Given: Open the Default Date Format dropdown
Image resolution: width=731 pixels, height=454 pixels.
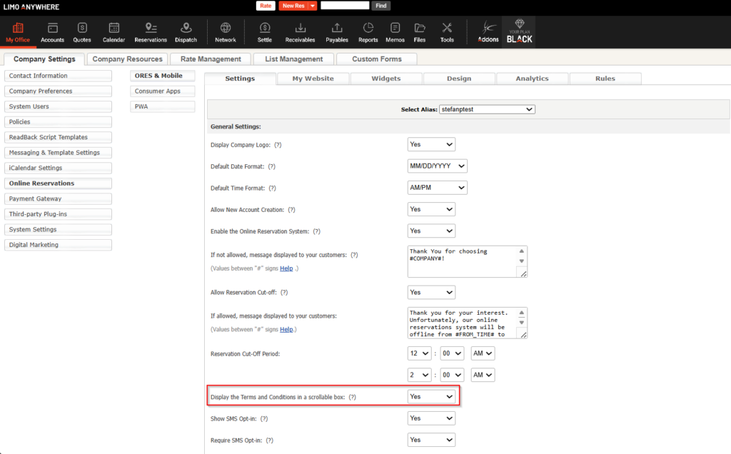Looking at the screenshot, I should (x=437, y=166).
